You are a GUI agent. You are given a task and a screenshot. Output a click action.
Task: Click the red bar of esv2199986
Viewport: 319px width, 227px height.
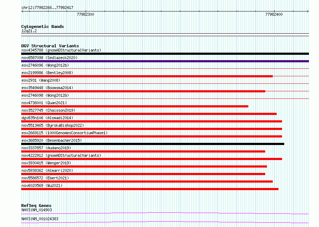147,76
